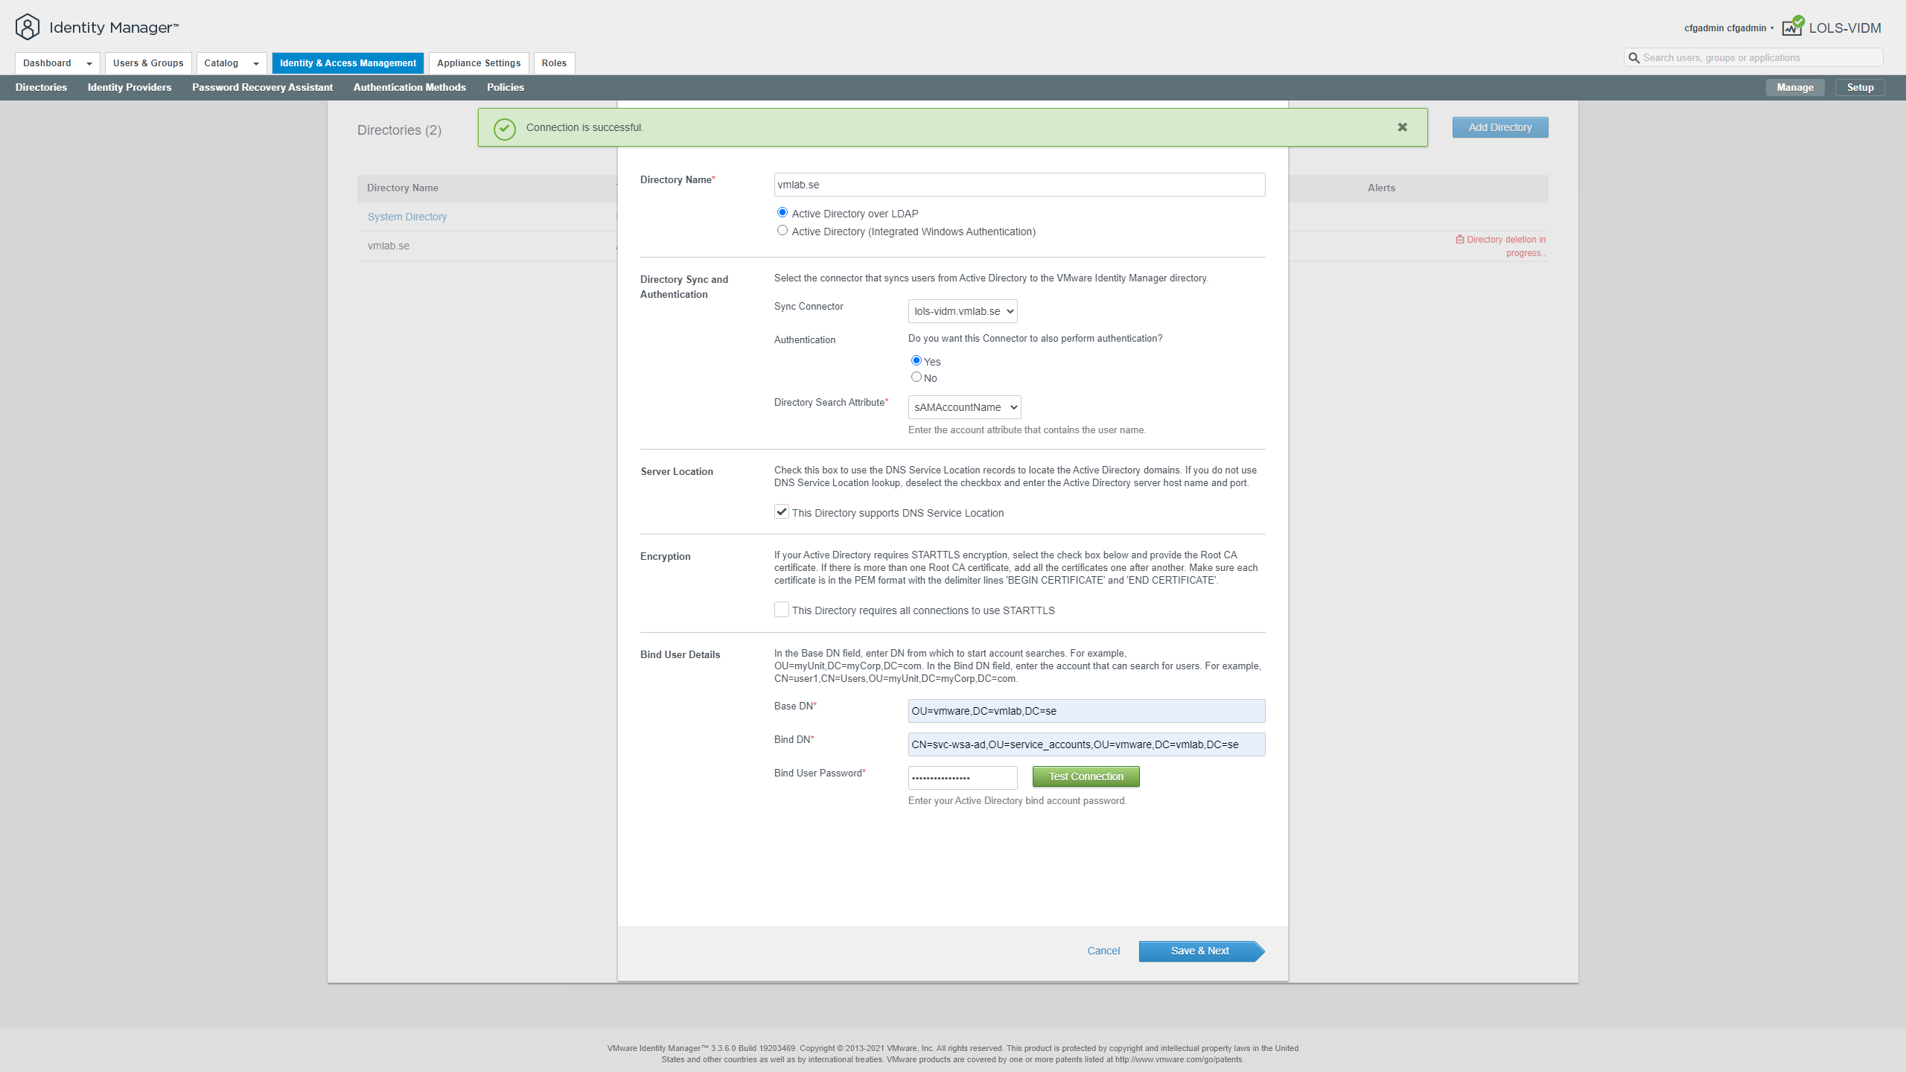Open the System Directory link
Viewport: 1906px width, 1072px height.
click(407, 217)
